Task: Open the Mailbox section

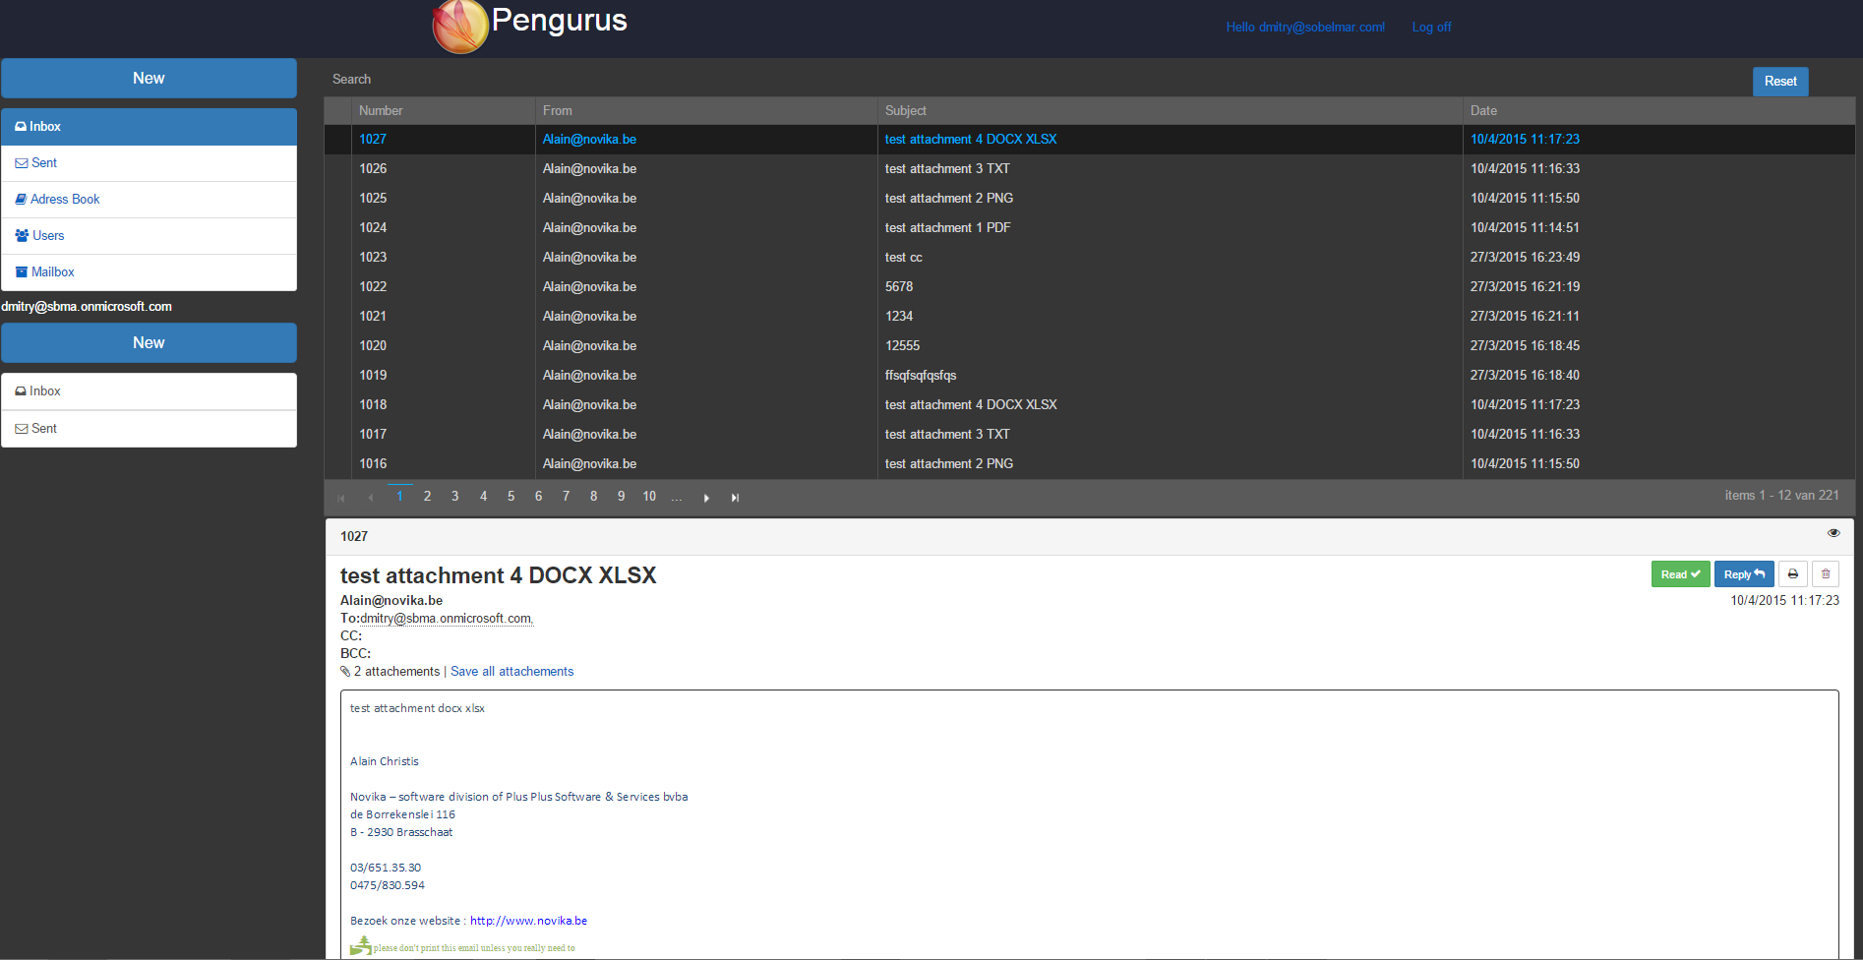Action: (149, 272)
